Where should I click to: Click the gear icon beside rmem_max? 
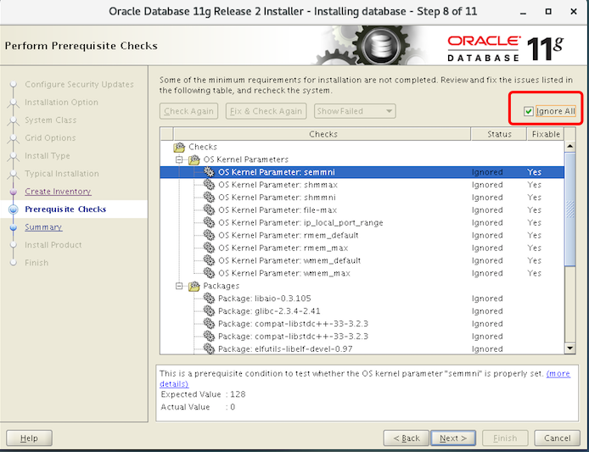pos(209,248)
